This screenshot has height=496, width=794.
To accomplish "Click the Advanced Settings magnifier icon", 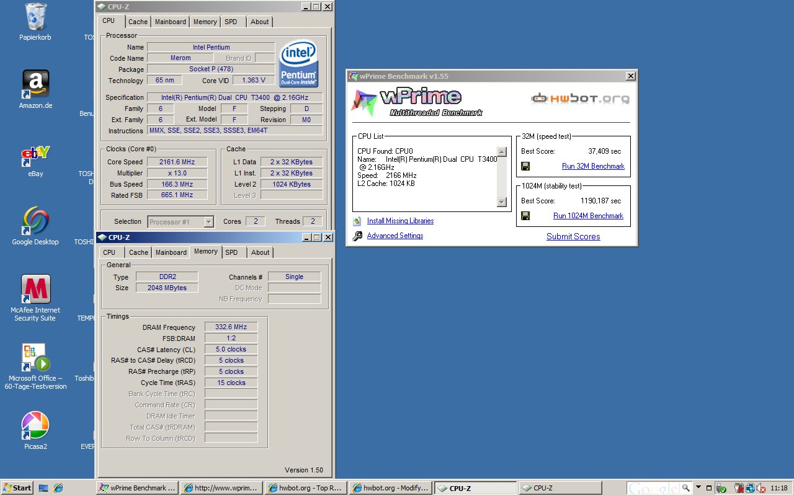I will (357, 236).
